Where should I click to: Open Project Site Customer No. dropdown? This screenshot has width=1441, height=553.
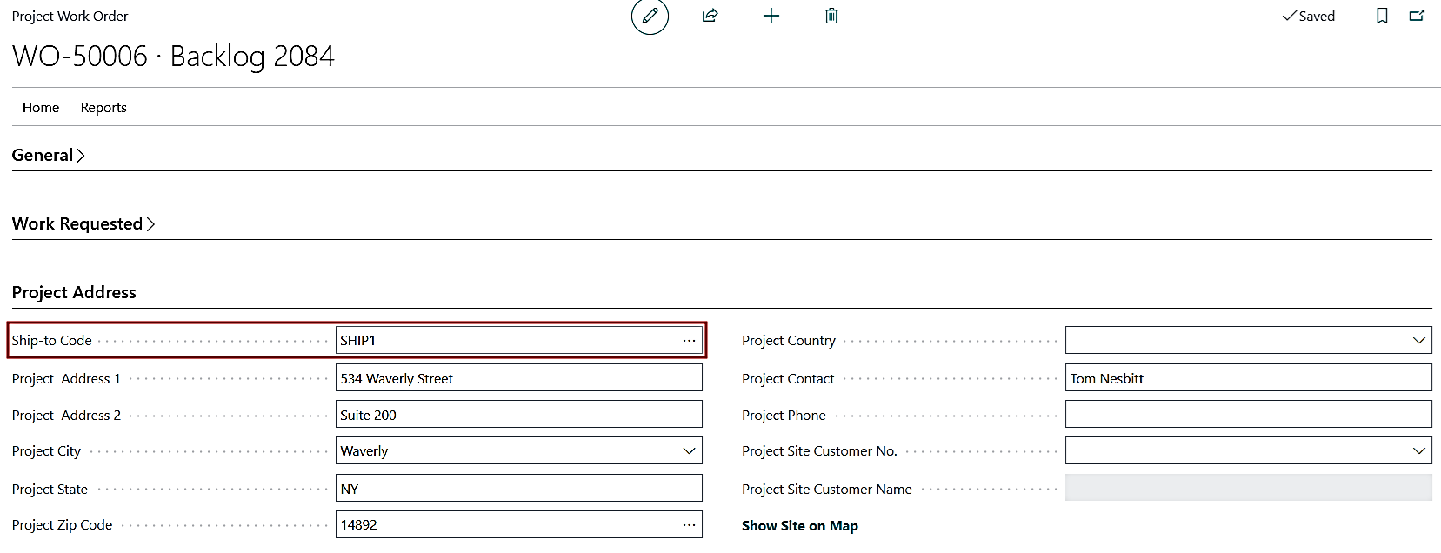tap(1418, 451)
